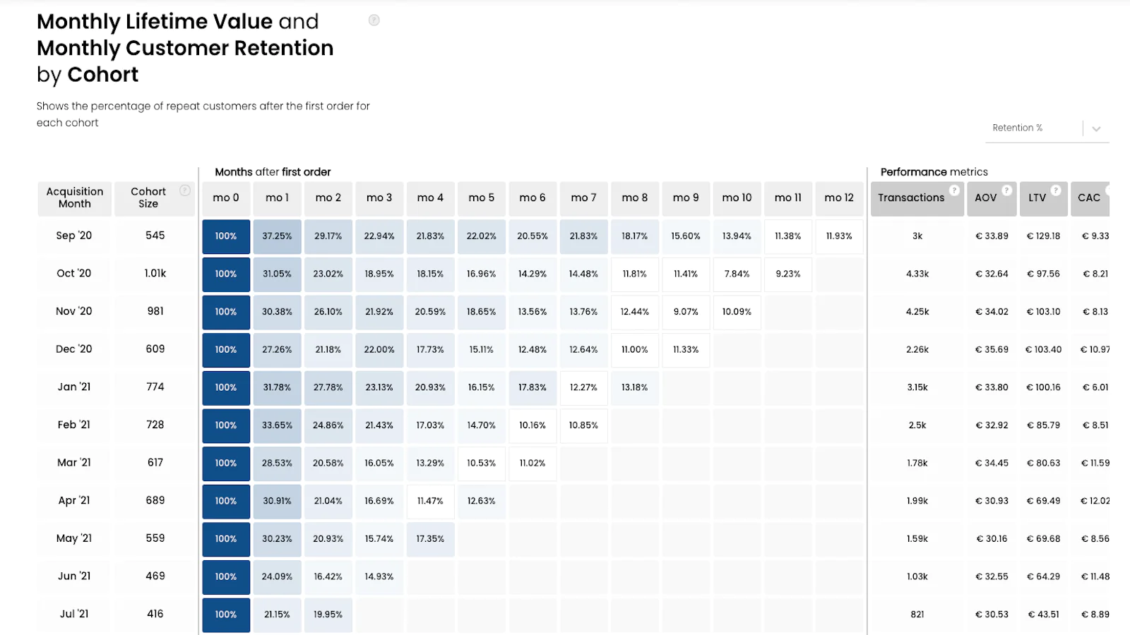The height and width of the screenshot is (635, 1130).
Task: Click the May '21 mo 4 17.35% cell
Action: (430, 539)
